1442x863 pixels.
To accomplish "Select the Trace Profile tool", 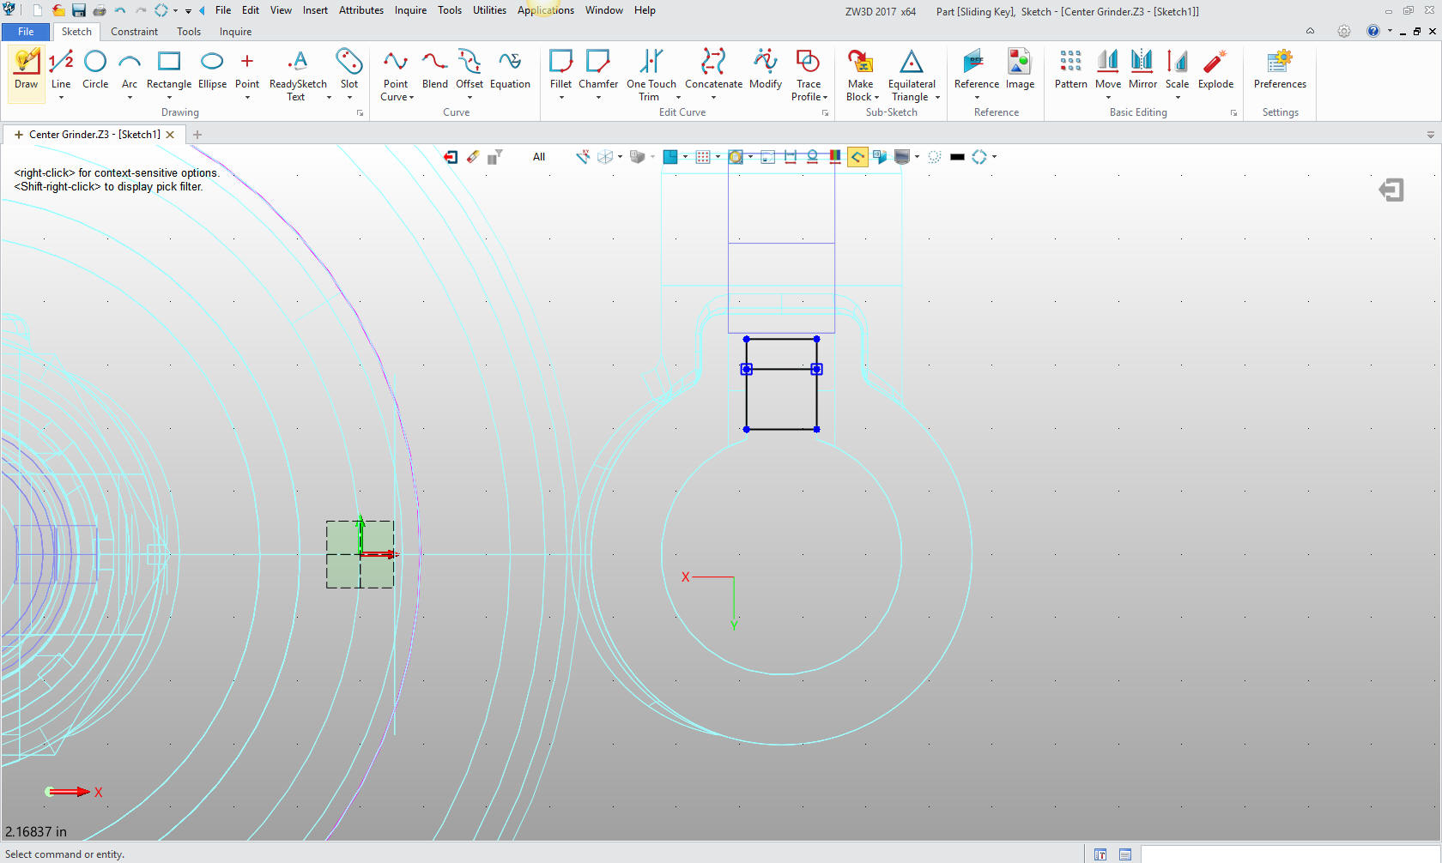I will click(809, 75).
